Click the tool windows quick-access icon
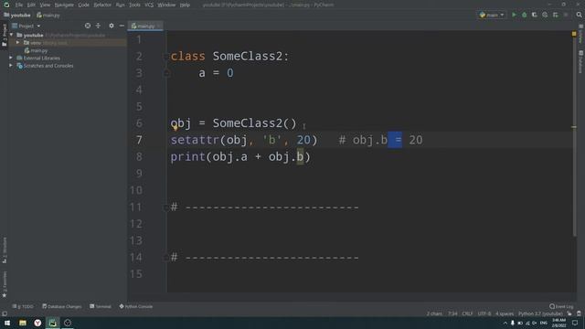 coord(5,313)
